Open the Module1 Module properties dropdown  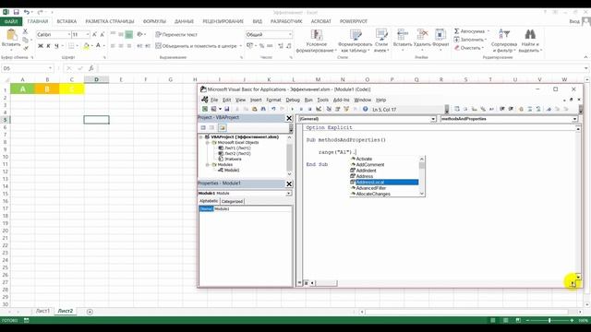(x=288, y=193)
